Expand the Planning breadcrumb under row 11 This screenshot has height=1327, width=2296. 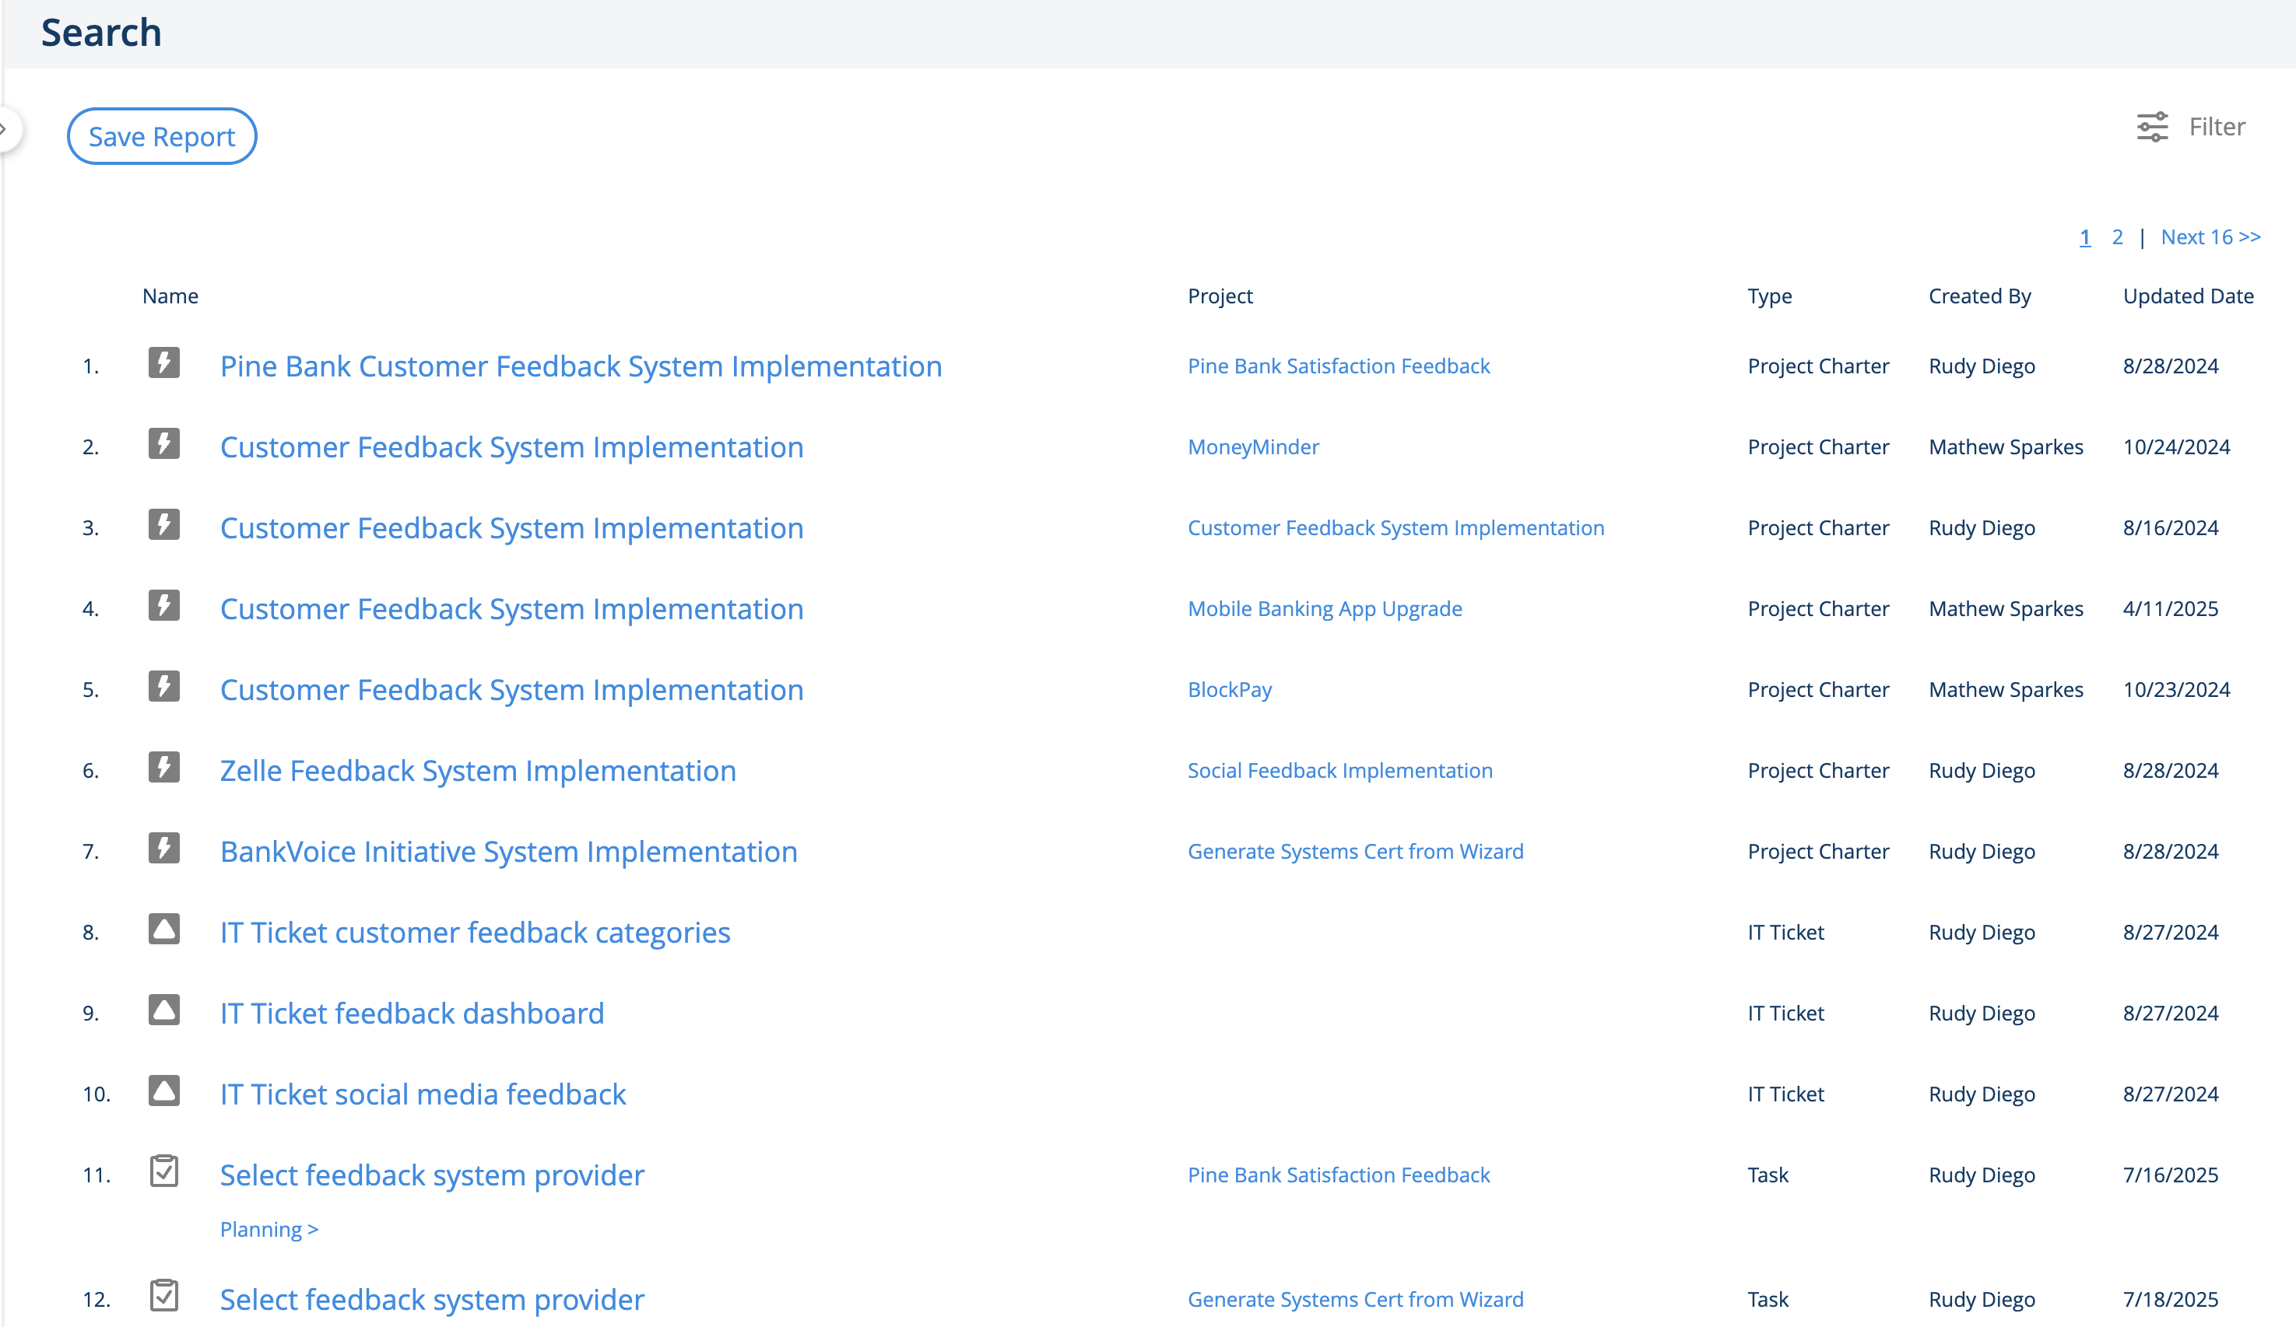pos(269,1230)
